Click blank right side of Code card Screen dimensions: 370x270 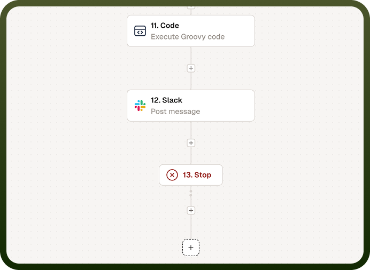pyautogui.click(x=238, y=31)
